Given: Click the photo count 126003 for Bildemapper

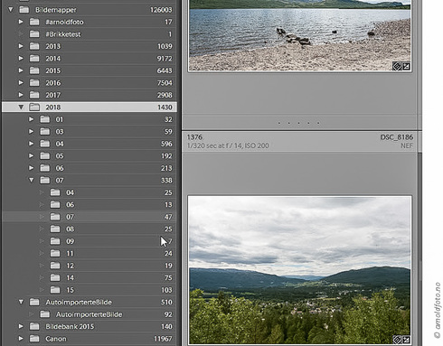Looking at the screenshot, I should 161,10.
